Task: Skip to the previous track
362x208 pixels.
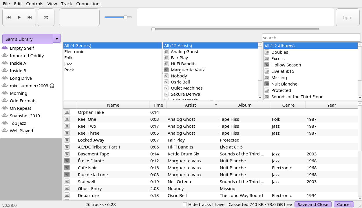Action: [9, 17]
